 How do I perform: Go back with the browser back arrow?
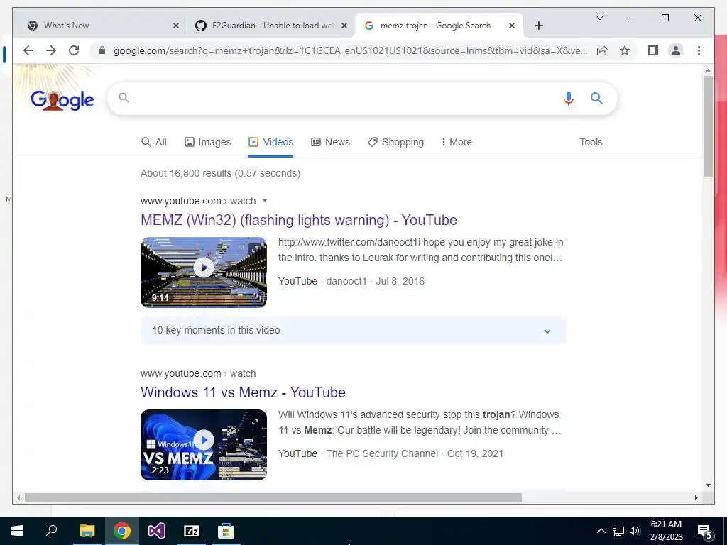click(28, 50)
